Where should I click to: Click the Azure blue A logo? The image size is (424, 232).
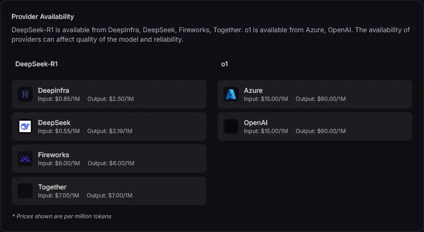coord(231,94)
